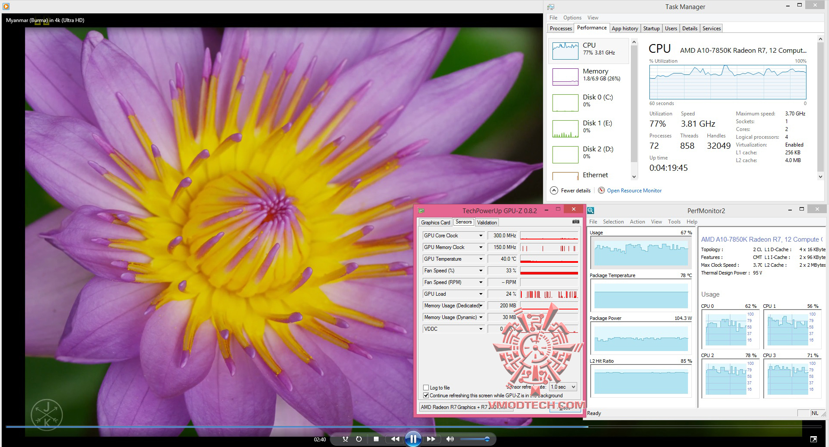This screenshot has height=447, width=829.
Task: Take a GPU-Z screenshot with the camera icon
Action: click(x=576, y=222)
